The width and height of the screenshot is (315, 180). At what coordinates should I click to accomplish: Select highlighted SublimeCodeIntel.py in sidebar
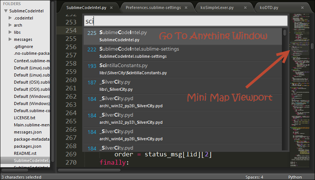(25, 160)
